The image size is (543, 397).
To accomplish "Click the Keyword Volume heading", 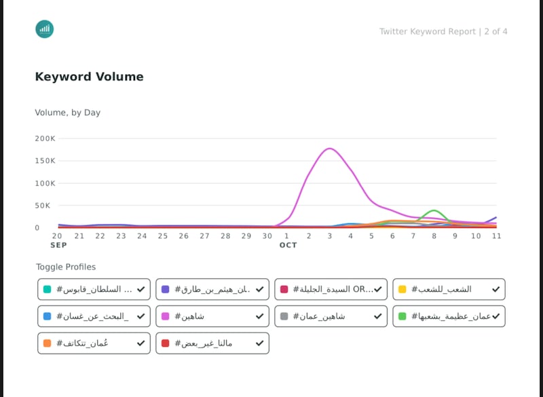I will pos(89,77).
